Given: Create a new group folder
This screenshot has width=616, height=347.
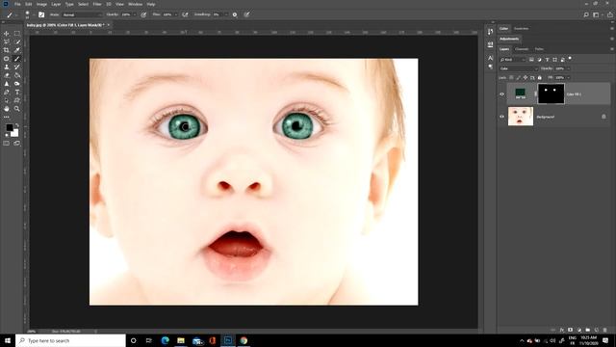Looking at the screenshot, I should click(588, 330).
